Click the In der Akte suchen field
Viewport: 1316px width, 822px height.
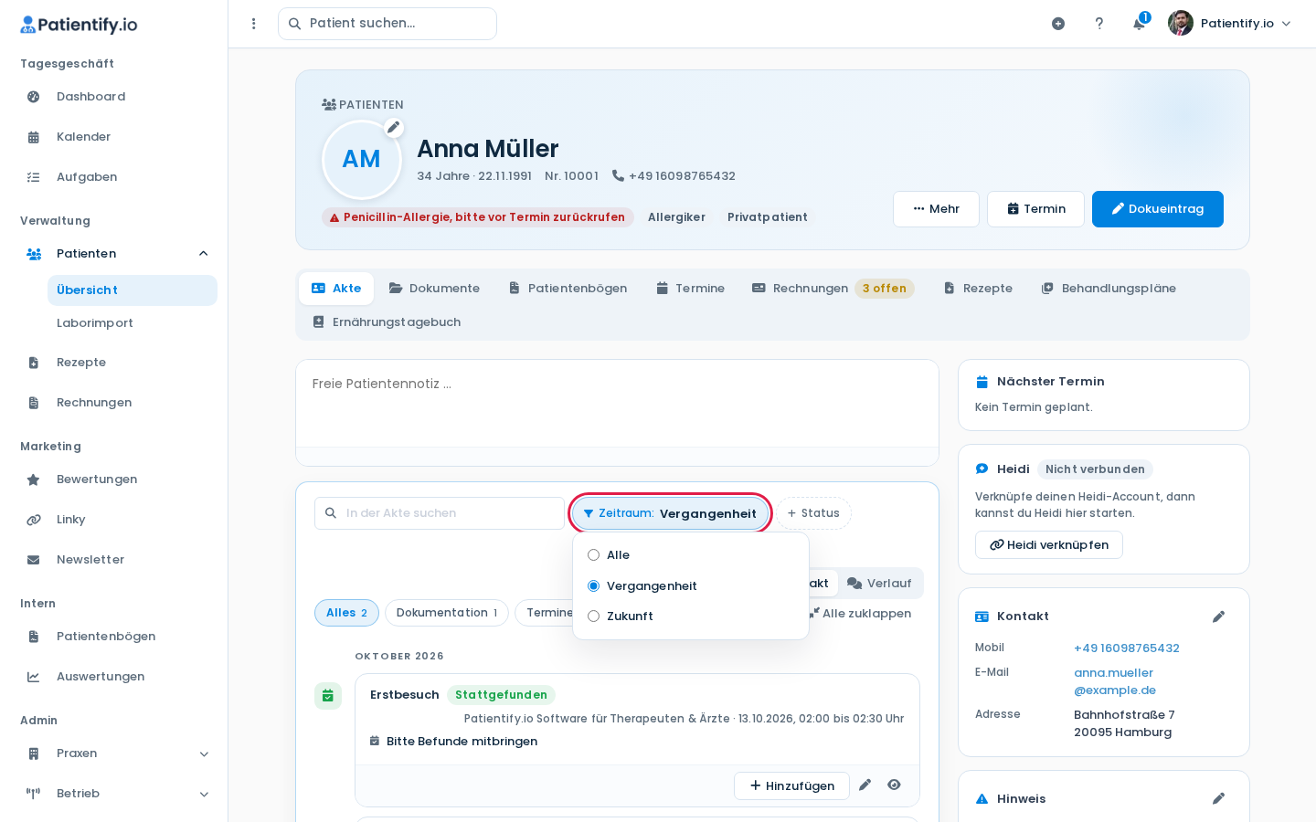(440, 513)
